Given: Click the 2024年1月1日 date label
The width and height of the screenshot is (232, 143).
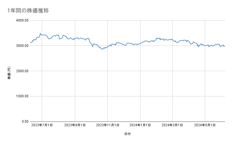Looking at the screenshot, I should [140, 125].
